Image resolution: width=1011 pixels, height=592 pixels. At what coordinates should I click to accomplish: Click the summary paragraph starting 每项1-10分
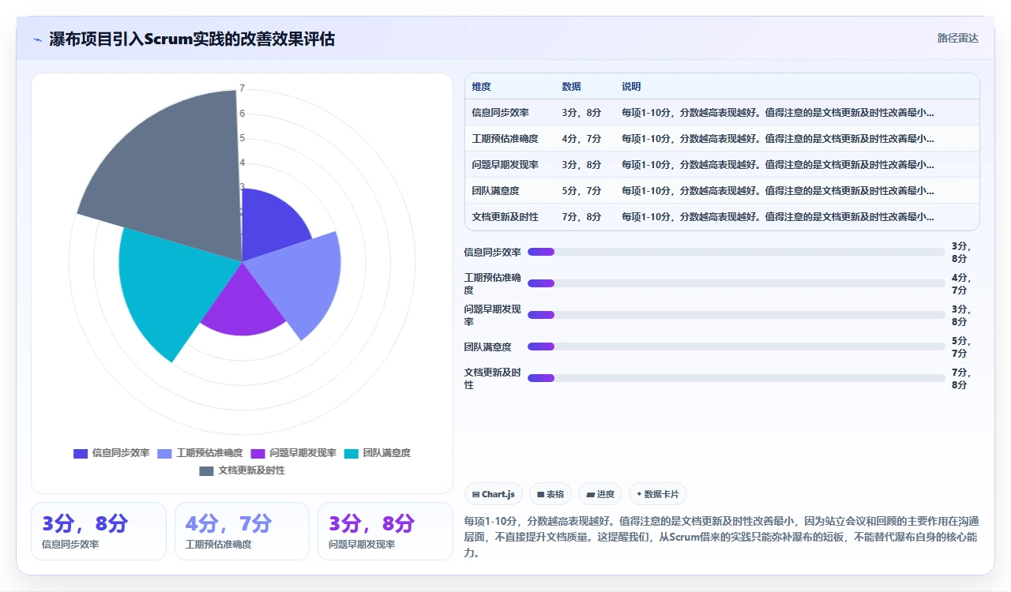pyautogui.click(x=722, y=537)
